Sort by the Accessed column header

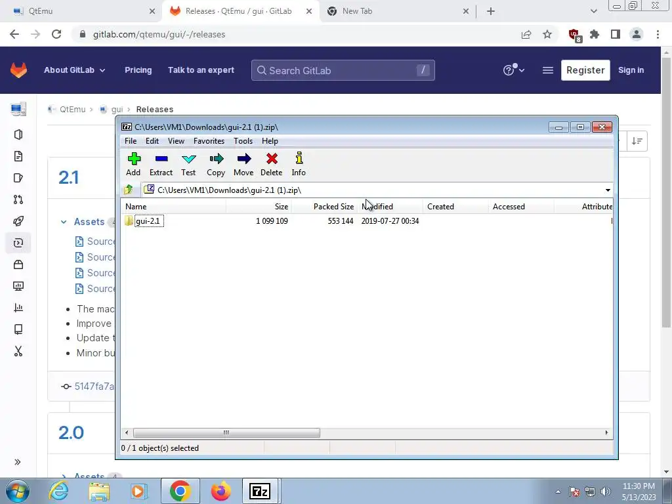pyautogui.click(x=521, y=207)
